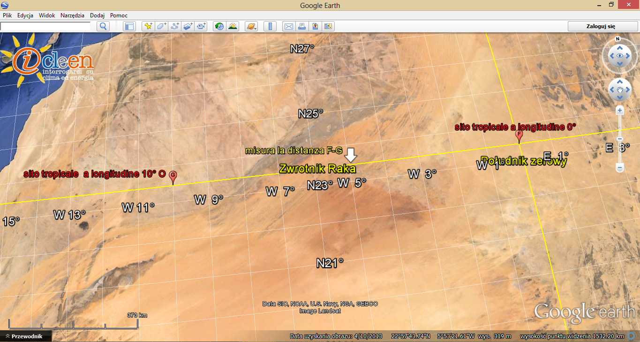
Task: Click the N25° grid label
Action: 311,114
